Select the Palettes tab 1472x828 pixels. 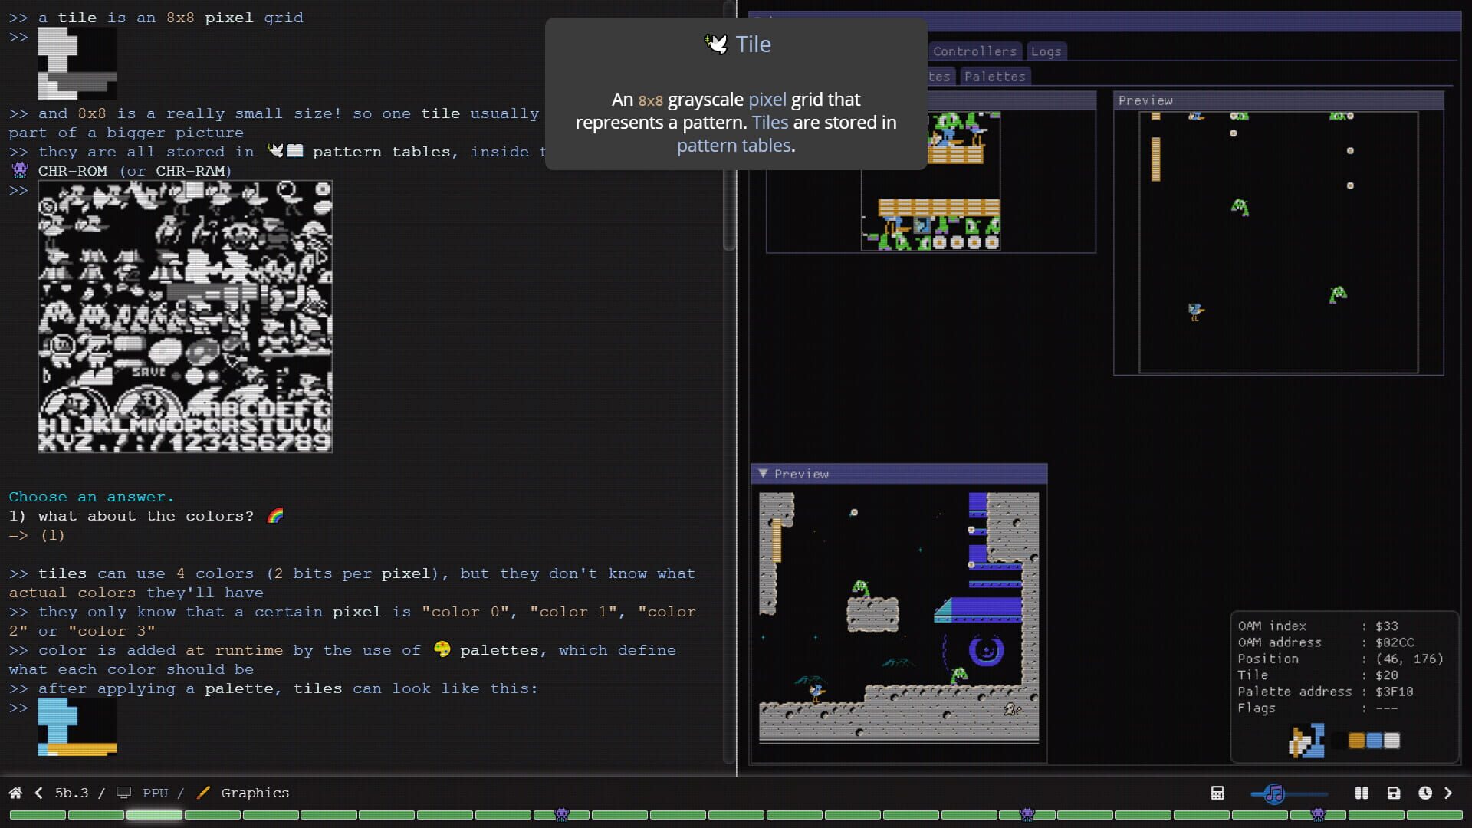point(994,76)
